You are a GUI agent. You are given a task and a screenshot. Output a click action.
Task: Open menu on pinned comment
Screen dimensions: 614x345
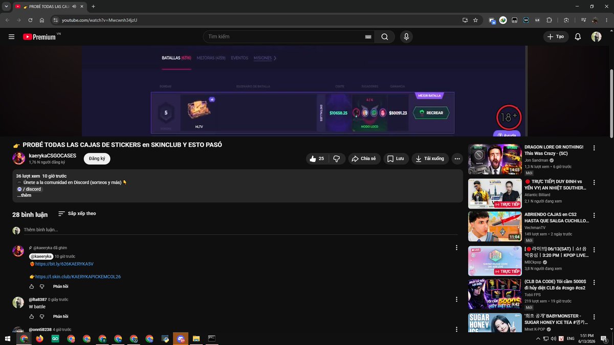click(456, 248)
